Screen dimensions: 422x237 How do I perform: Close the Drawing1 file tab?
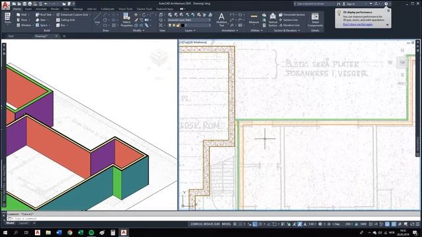(56, 36)
